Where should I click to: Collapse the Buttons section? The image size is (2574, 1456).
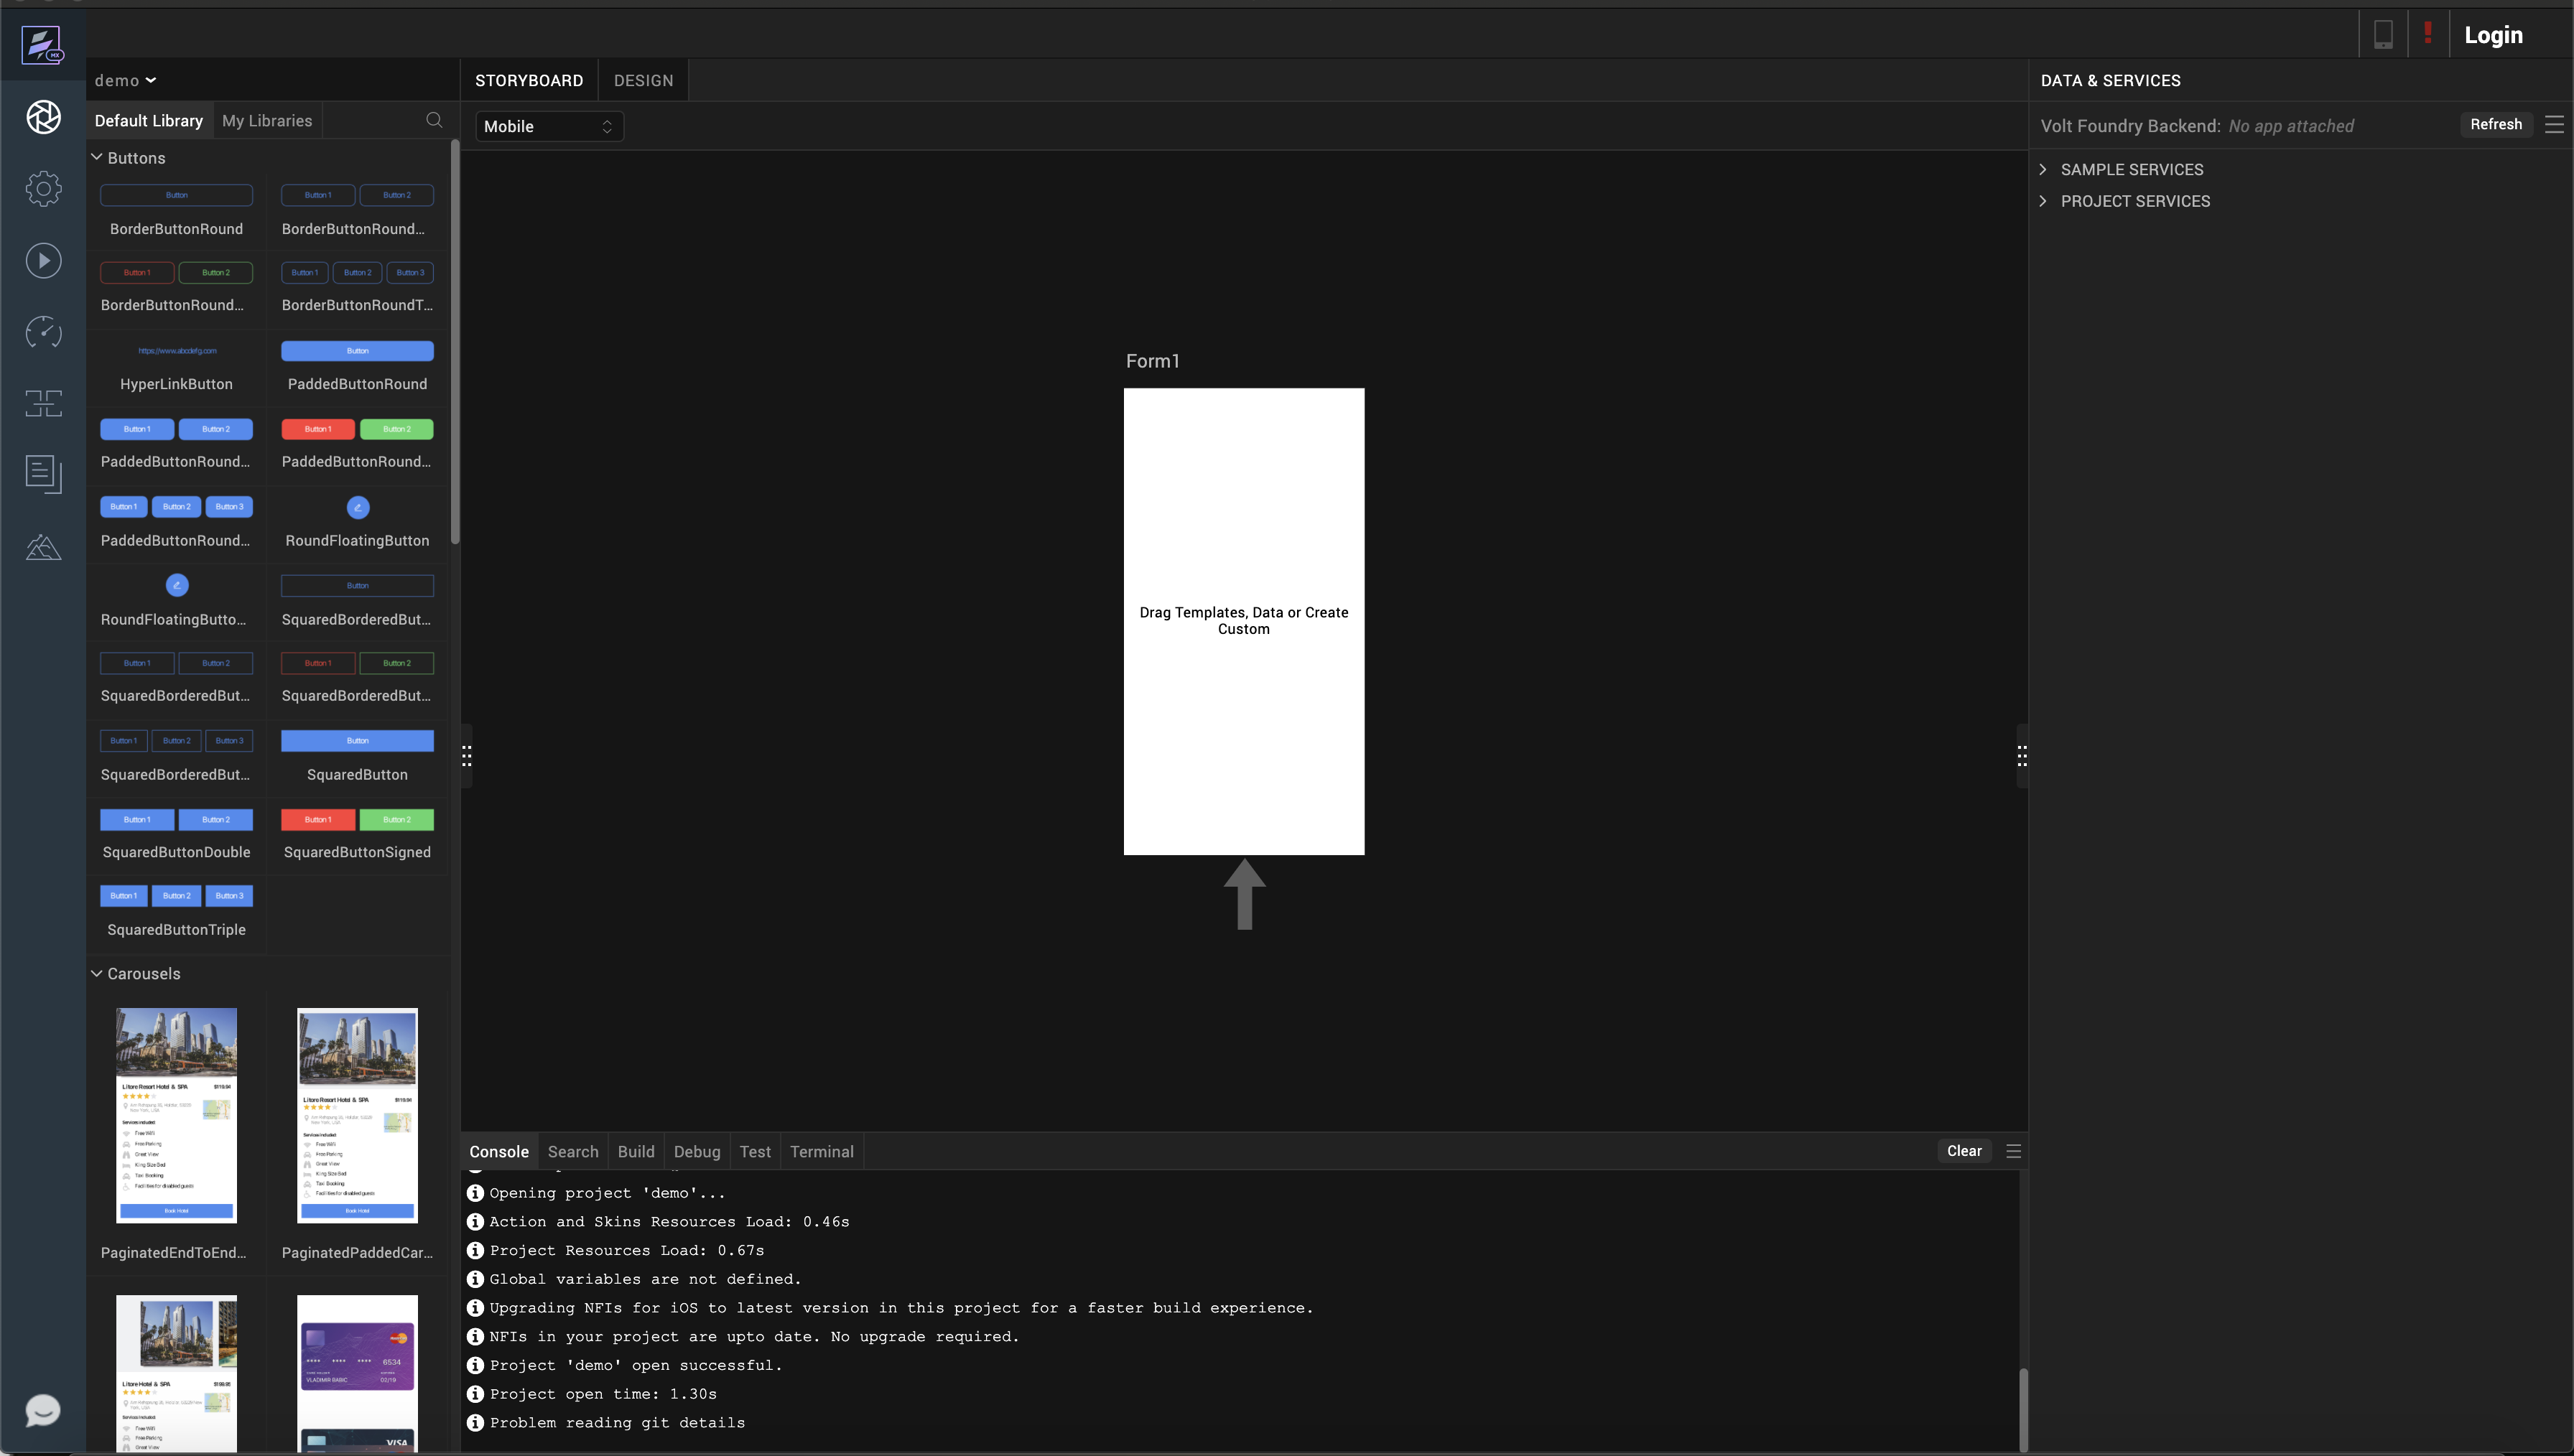(97, 158)
